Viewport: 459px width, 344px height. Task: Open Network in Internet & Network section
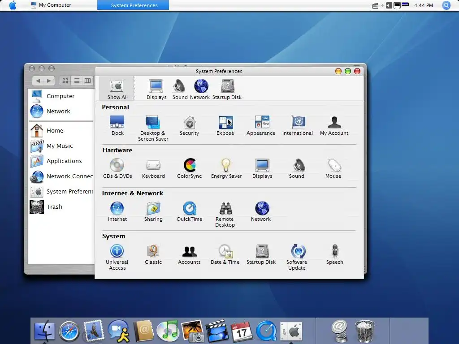(261, 211)
